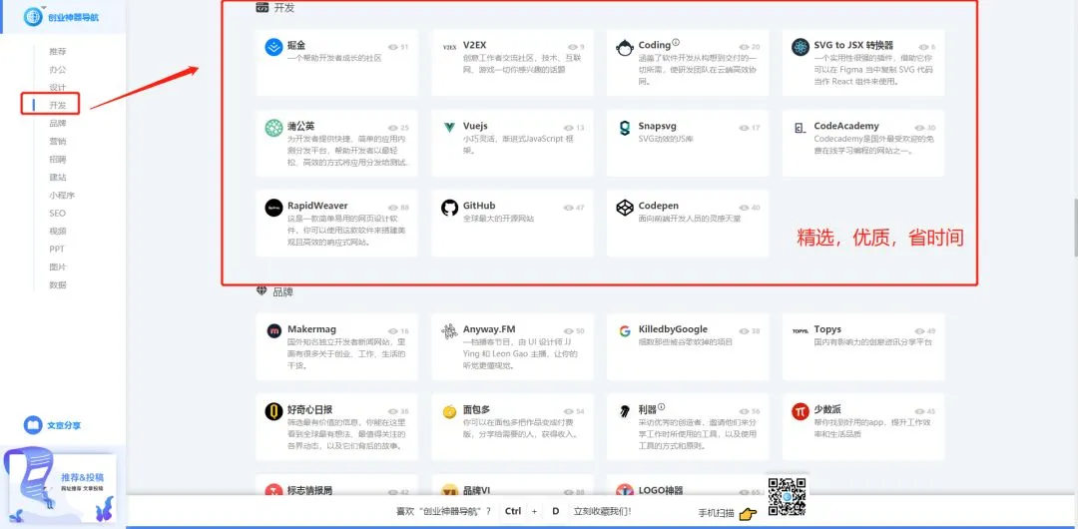Open the 文章分享 link
1078x529 pixels.
click(64, 426)
